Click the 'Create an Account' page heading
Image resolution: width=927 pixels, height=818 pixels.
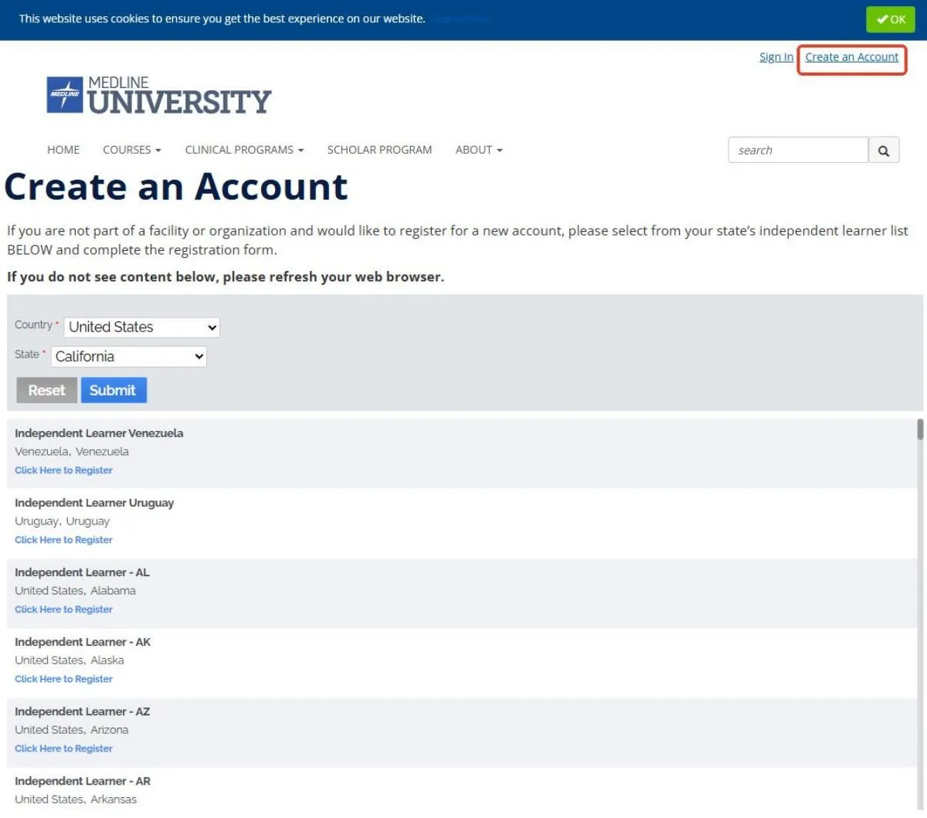(176, 187)
